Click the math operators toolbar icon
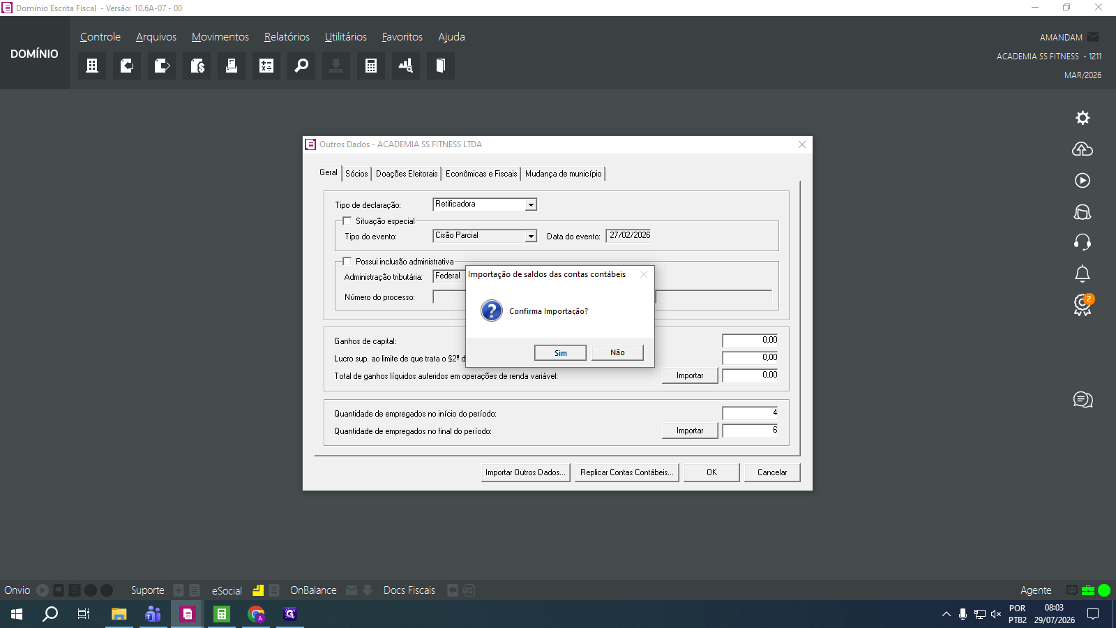Screen dimensions: 1116x628 tap(266, 66)
